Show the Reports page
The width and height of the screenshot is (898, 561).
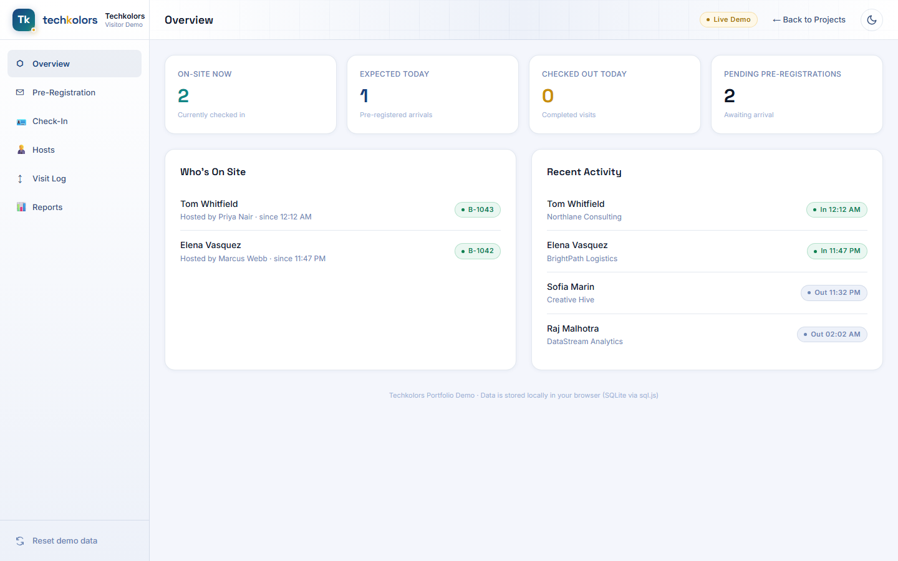pyautogui.click(x=74, y=207)
